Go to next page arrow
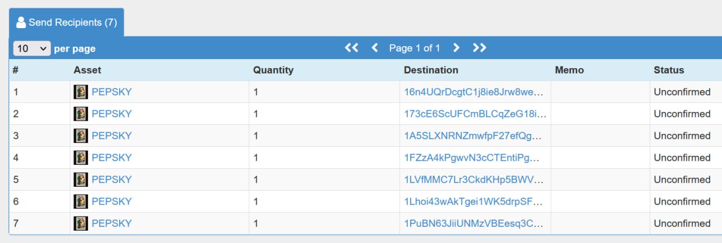This screenshot has height=243, width=722. tap(456, 48)
